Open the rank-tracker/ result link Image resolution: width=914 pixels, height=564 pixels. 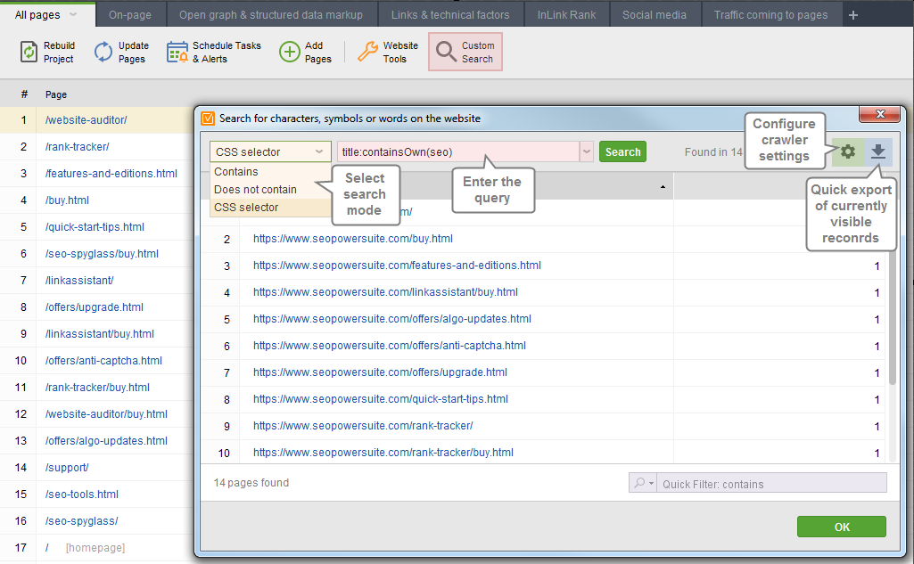[363, 426]
